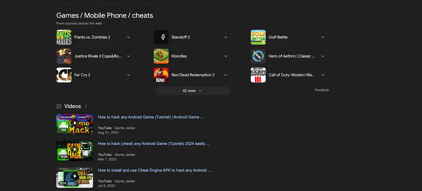Play the 11:34 Game Hack video thumbnail
The width and height of the screenshot is (422, 191).
[x=75, y=151]
